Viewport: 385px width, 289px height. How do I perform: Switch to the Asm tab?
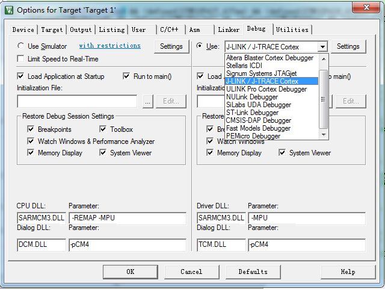coord(195,30)
